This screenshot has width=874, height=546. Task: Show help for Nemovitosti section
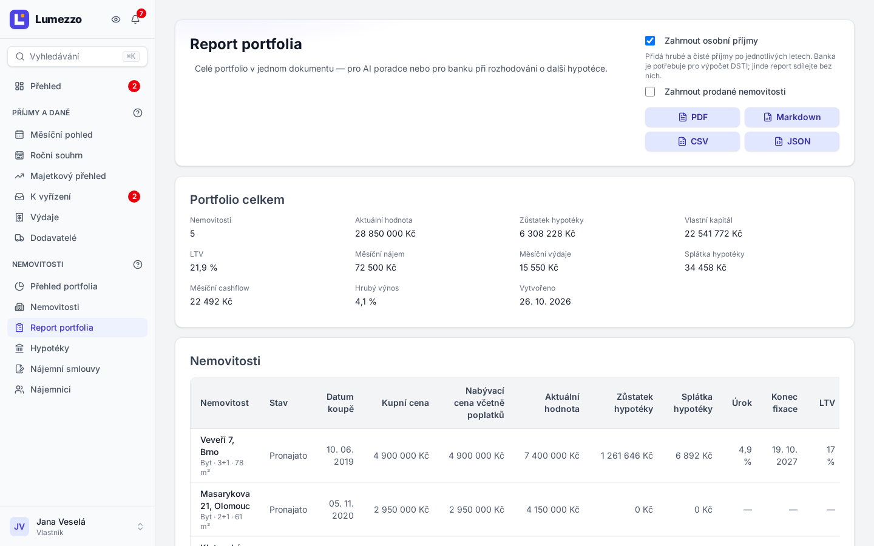click(x=138, y=265)
